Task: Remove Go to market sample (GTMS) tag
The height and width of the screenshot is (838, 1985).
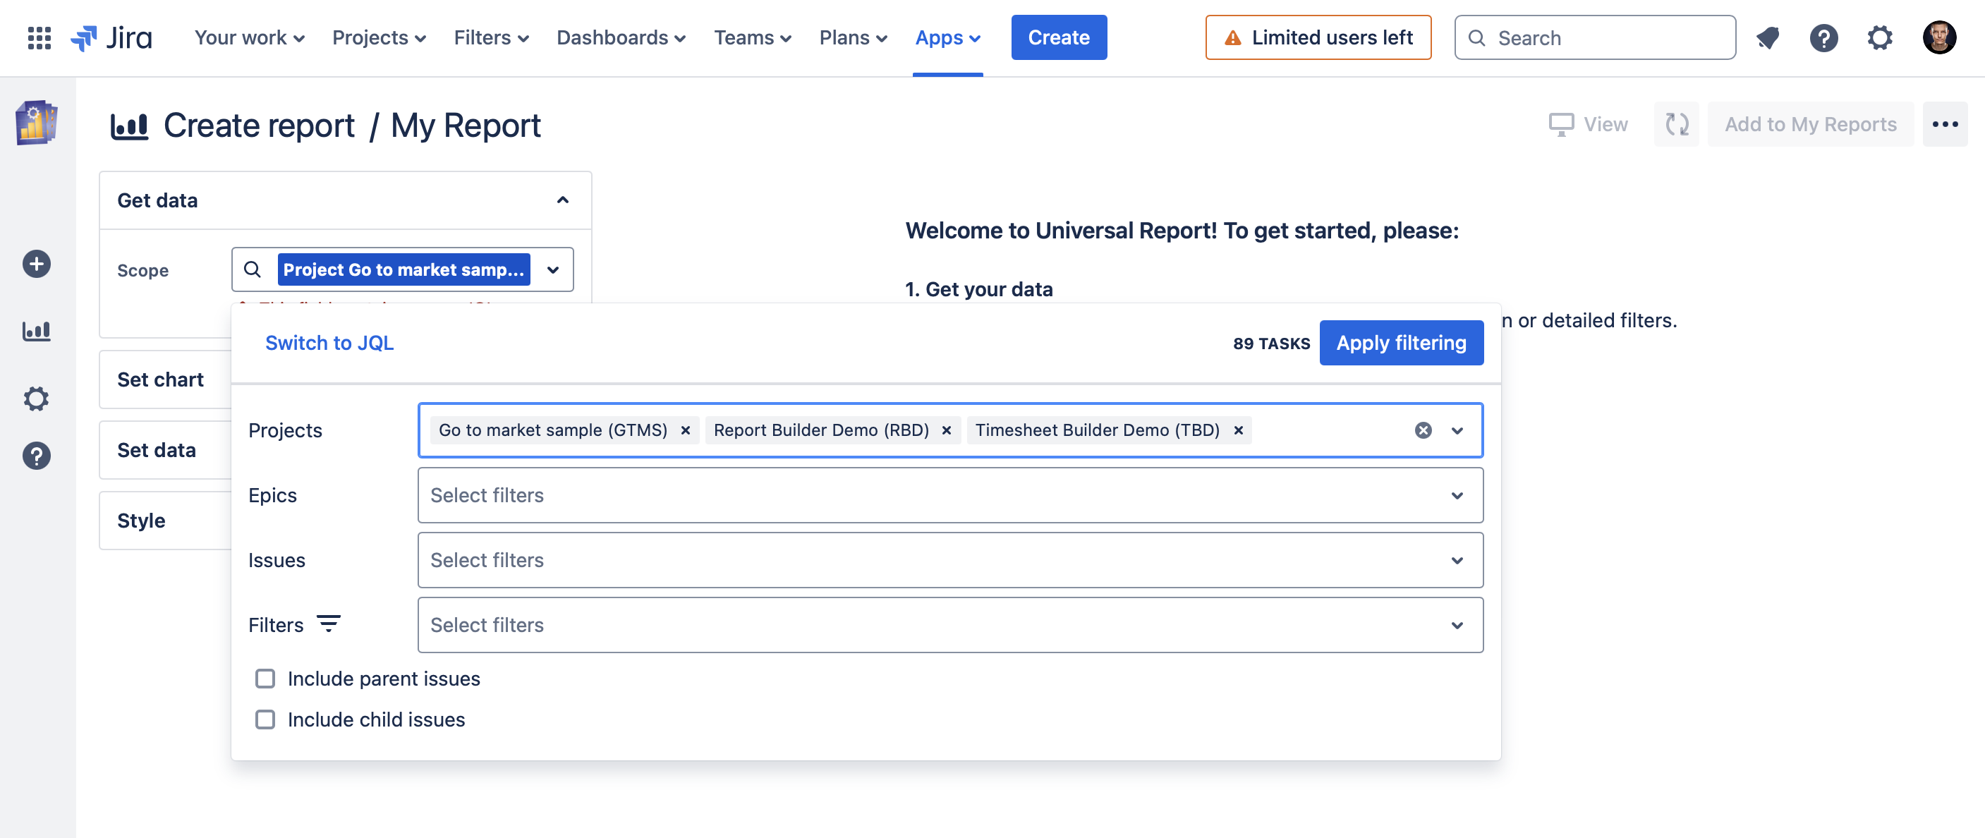Action: (685, 430)
